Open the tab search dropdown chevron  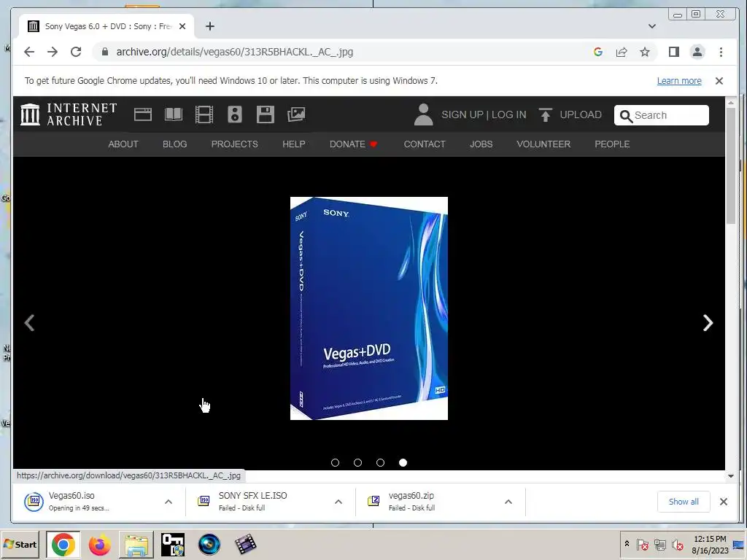click(651, 26)
